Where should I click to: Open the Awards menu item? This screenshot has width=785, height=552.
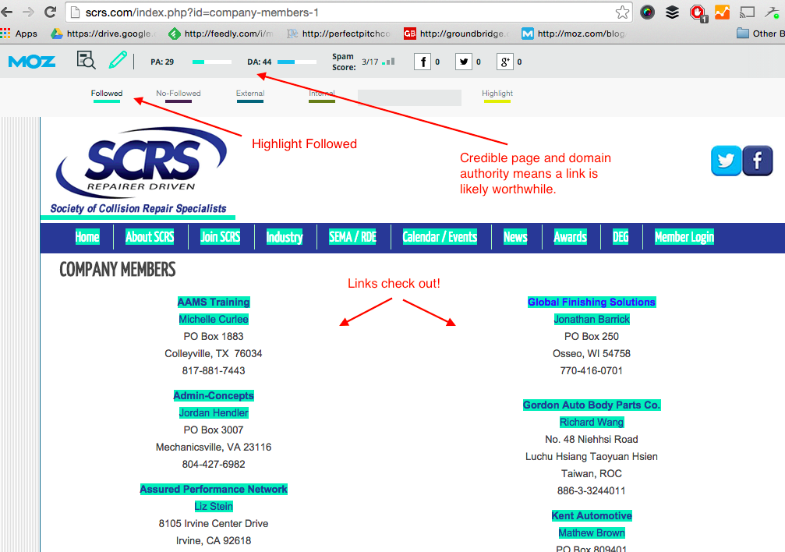click(570, 237)
